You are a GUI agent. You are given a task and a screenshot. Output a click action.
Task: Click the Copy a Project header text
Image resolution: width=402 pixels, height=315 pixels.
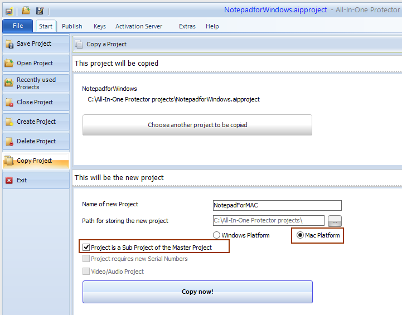(x=106, y=44)
